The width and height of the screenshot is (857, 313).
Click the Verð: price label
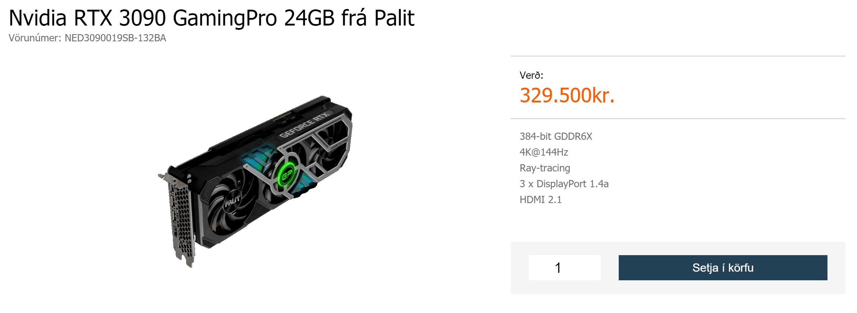click(x=531, y=75)
